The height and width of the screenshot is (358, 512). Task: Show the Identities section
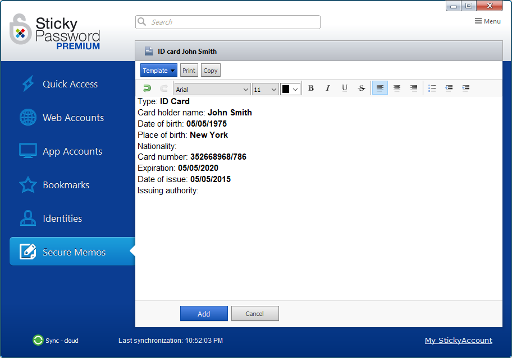[x=62, y=218]
